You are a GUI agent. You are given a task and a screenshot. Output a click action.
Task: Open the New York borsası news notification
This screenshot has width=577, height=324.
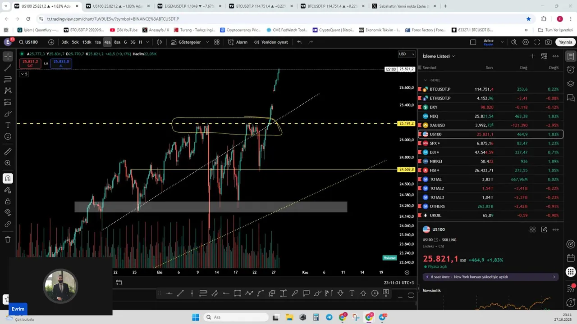click(490, 277)
